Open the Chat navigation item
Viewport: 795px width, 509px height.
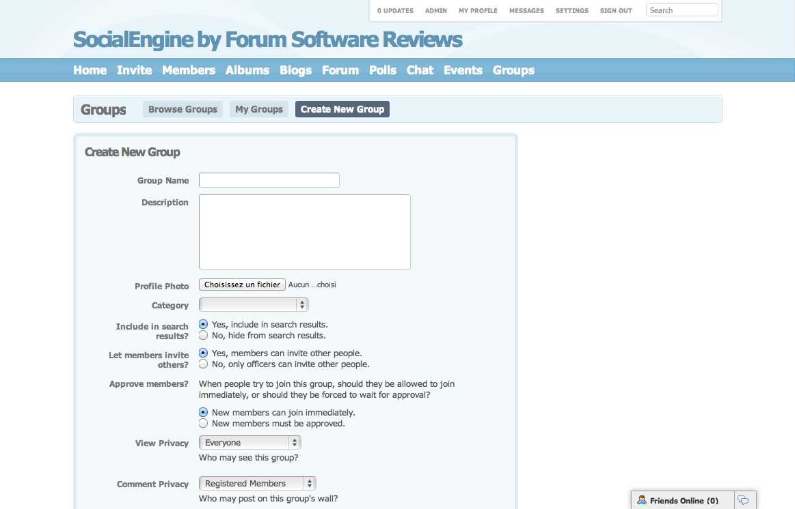[420, 70]
